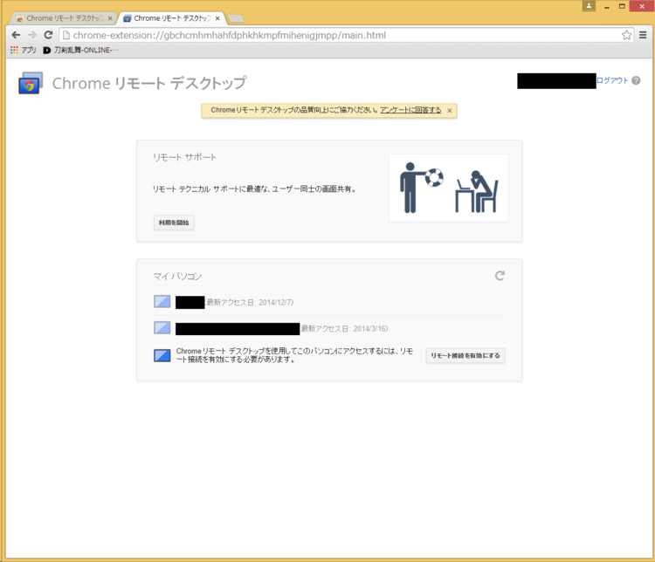Click the Chrome Remote Desktop logo icon

click(30, 83)
